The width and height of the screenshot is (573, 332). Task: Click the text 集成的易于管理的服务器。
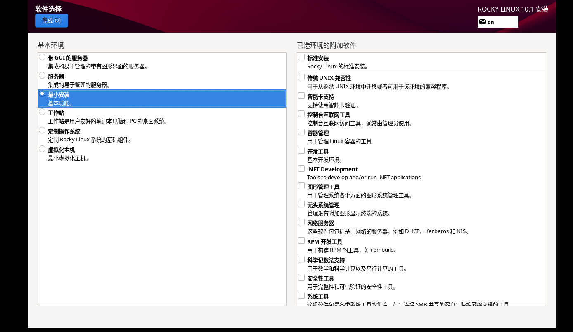point(79,85)
